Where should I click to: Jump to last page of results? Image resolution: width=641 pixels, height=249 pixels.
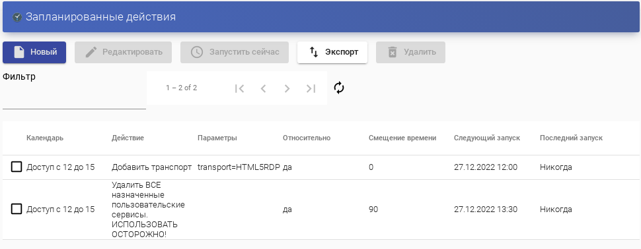pyautogui.click(x=311, y=88)
